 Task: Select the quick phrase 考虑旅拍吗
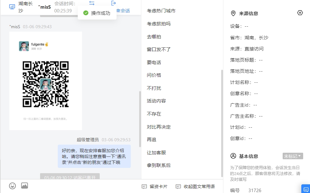click(159, 24)
